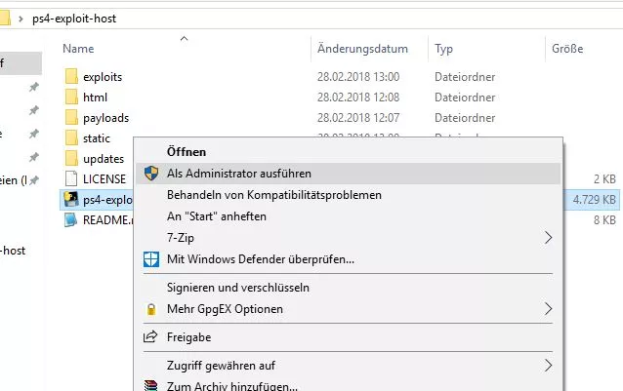The image size is (623, 391).
Task: Click the administrator shield icon
Action: tap(151, 174)
